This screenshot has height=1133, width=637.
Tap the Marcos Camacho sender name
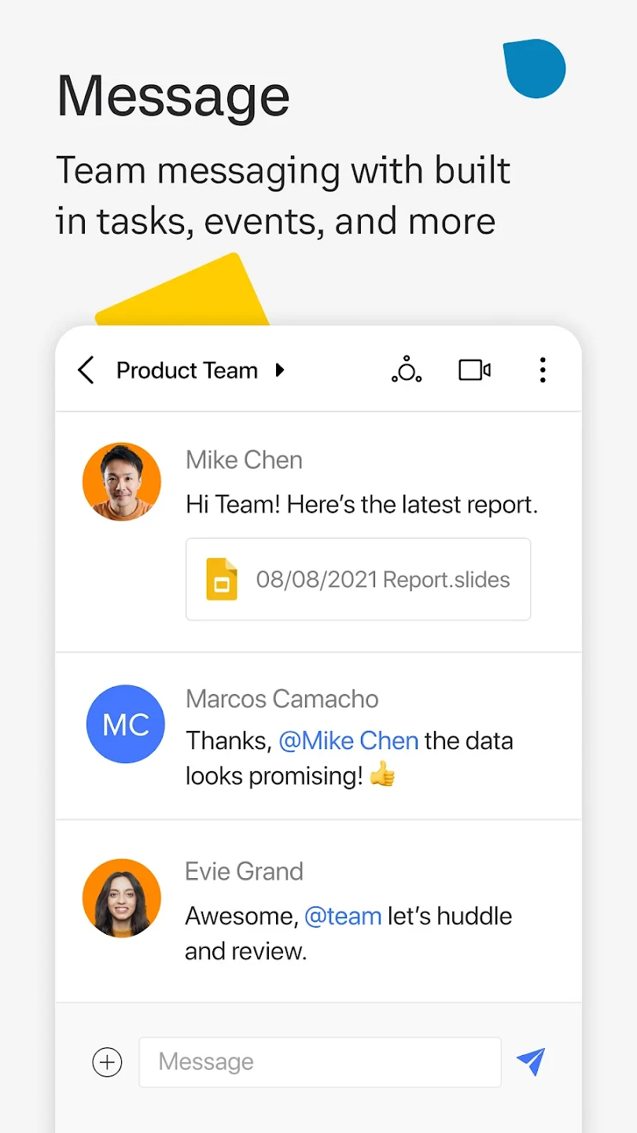tap(282, 699)
